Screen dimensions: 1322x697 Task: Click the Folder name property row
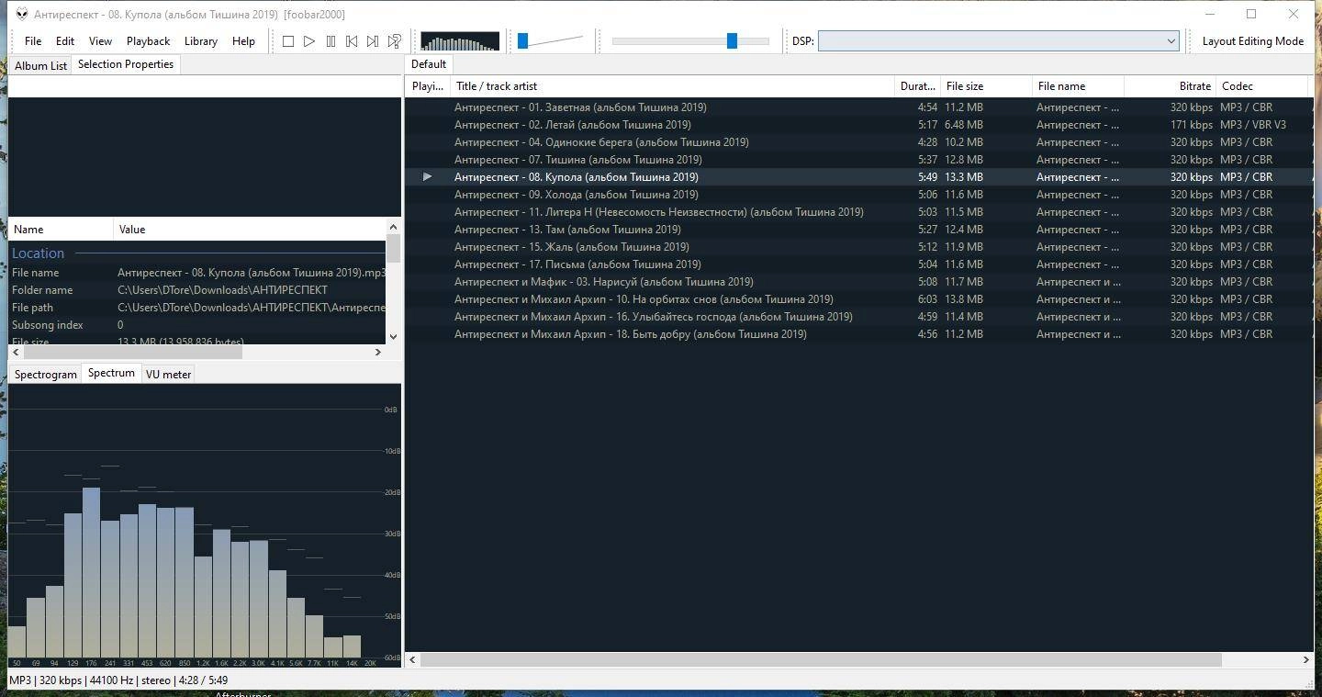click(x=197, y=290)
